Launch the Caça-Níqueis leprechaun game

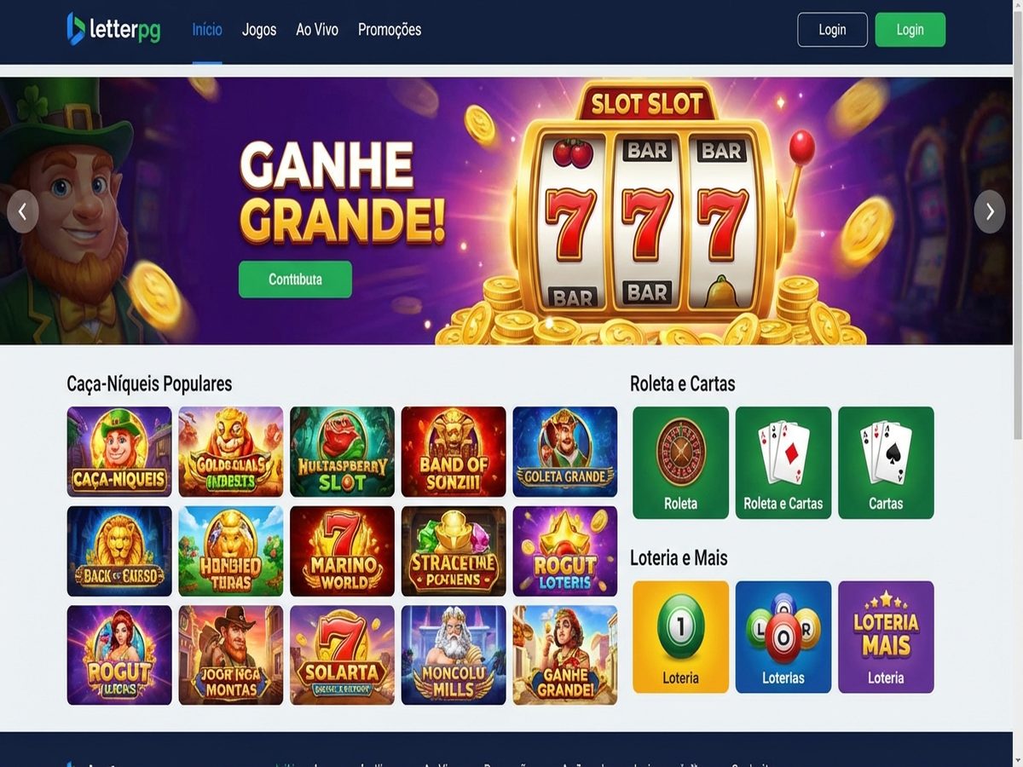tap(119, 452)
